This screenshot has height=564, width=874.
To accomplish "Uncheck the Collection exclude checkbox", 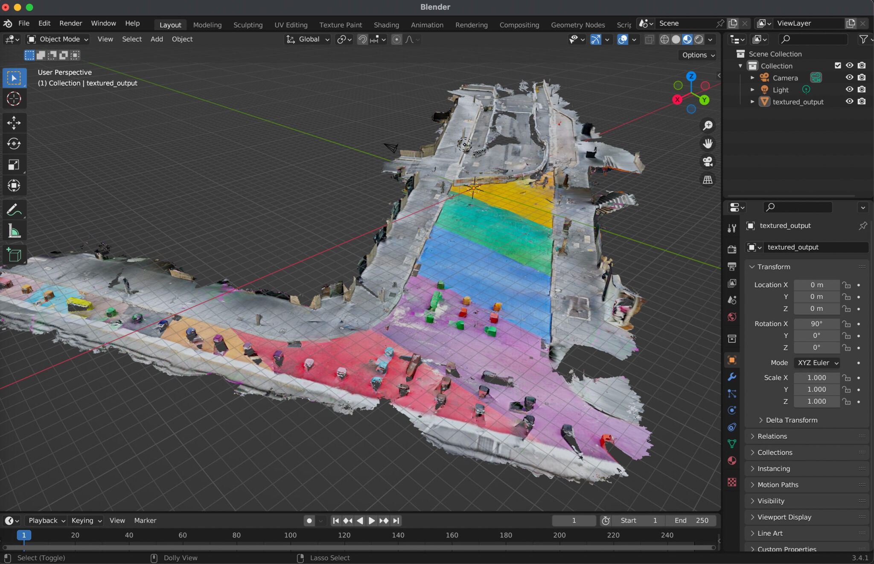I will pyautogui.click(x=838, y=65).
